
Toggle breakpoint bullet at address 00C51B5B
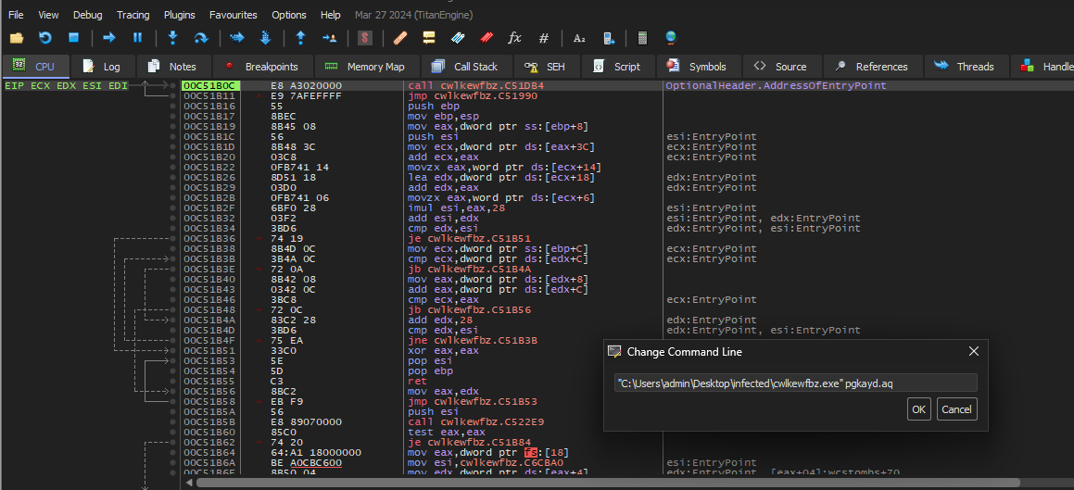[173, 421]
